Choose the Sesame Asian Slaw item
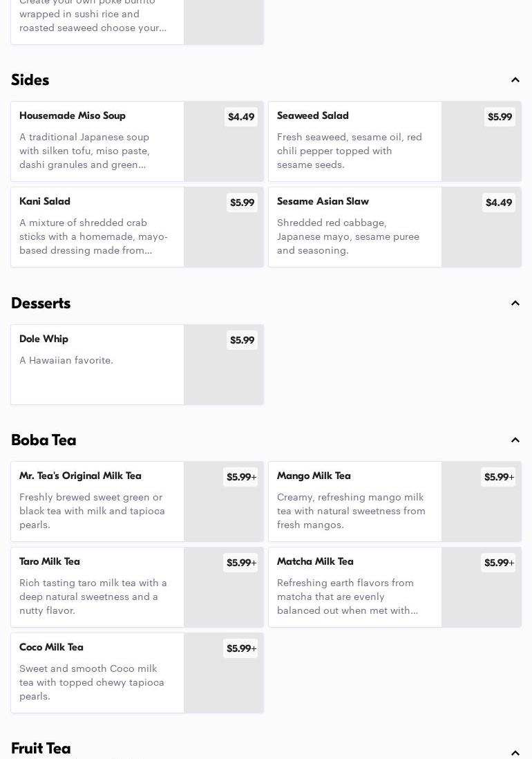This screenshot has height=759, width=532. pos(354,227)
